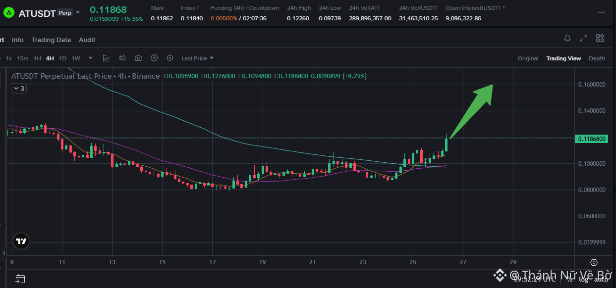Collapse the indicator legend showing 3
This screenshot has width=616, height=288.
pos(19,88)
